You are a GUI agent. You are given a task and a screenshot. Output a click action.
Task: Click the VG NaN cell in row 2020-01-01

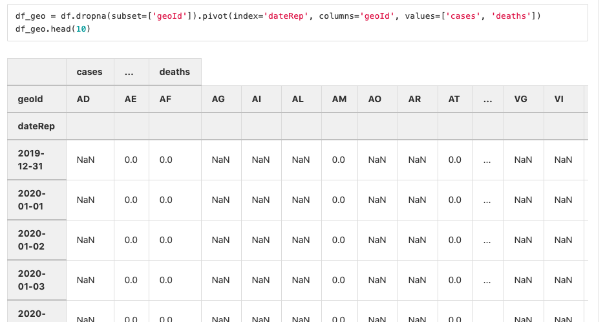pyautogui.click(x=524, y=200)
